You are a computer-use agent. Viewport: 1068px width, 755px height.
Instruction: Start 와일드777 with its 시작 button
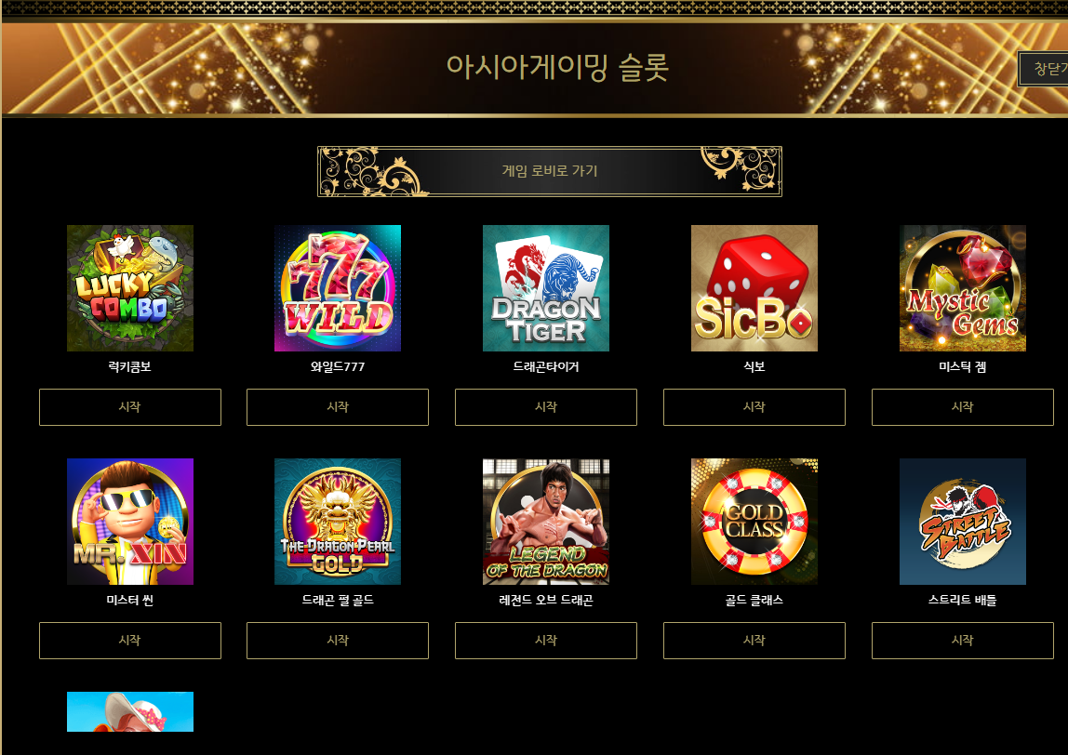[338, 407]
